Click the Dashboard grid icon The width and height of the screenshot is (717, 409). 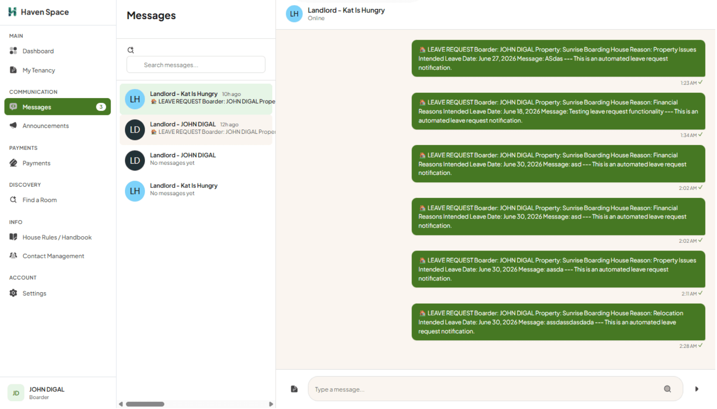point(13,51)
